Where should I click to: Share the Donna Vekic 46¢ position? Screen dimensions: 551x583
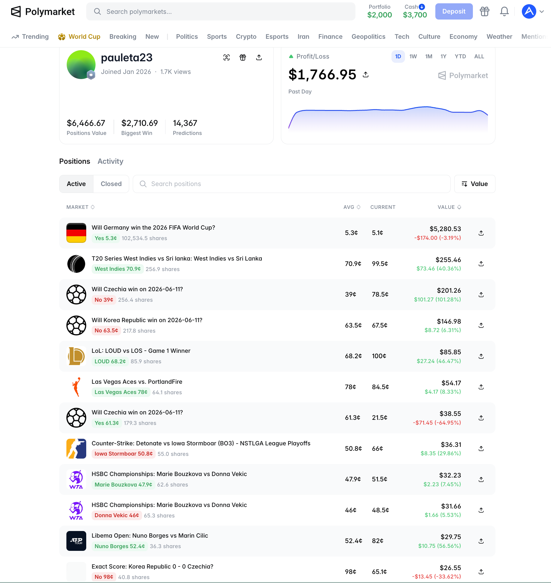[481, 510]
